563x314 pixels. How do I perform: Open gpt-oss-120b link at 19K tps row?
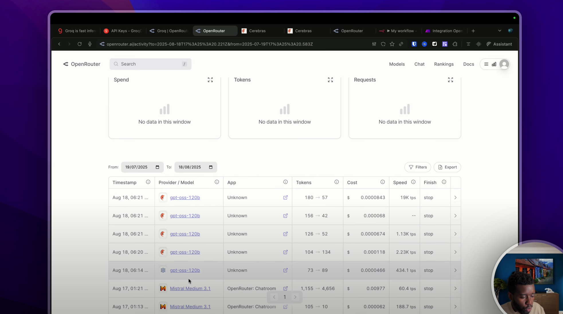[185, 198]
